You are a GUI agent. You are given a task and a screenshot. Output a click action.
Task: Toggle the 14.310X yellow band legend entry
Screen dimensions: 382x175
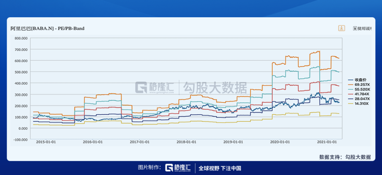(x=359, y=103)
